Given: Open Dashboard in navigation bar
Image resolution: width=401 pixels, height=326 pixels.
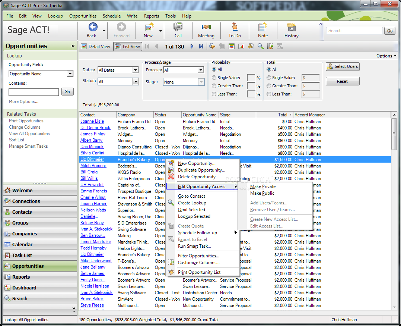Looking at the screenshot, I should (x=40, y=288).
